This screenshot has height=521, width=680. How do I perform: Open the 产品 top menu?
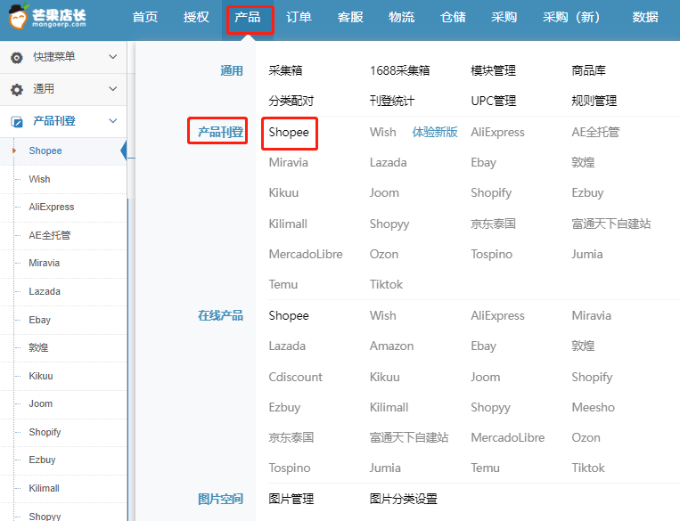pos(248,17)
